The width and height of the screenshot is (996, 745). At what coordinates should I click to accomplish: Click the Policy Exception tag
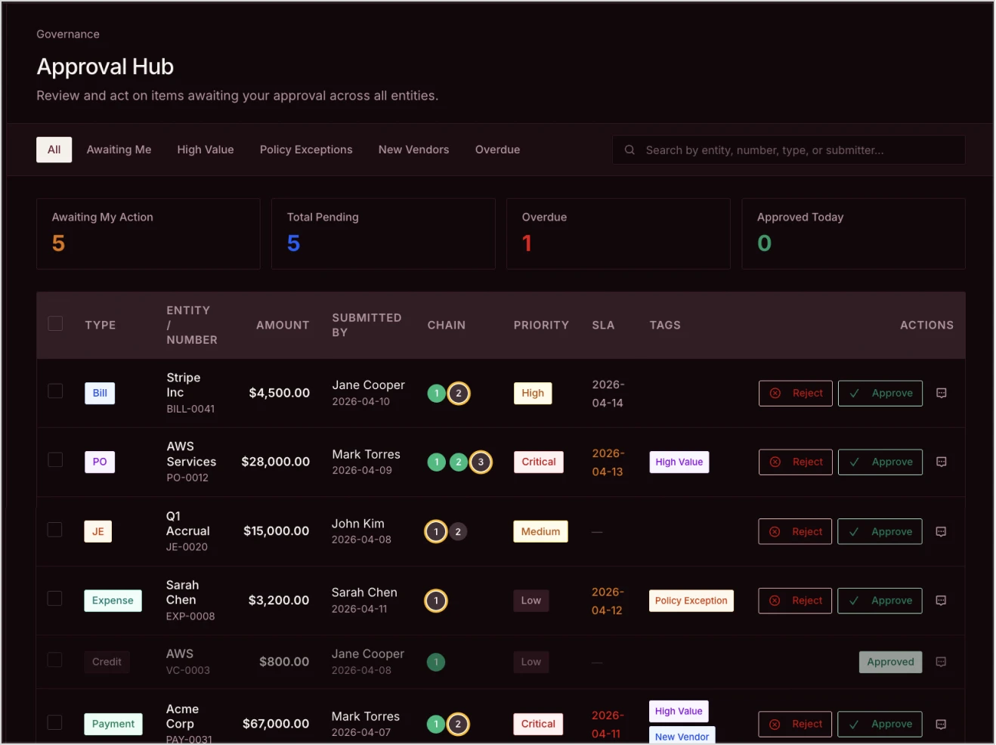(x=691, y=601)
